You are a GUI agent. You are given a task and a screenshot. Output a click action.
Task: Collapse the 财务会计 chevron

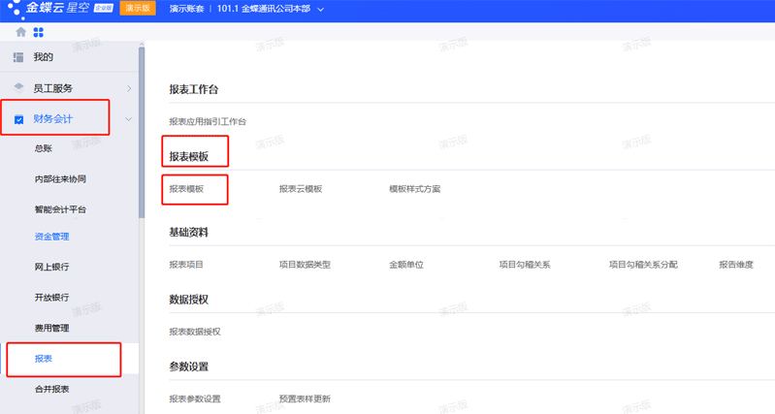point(128,119)
